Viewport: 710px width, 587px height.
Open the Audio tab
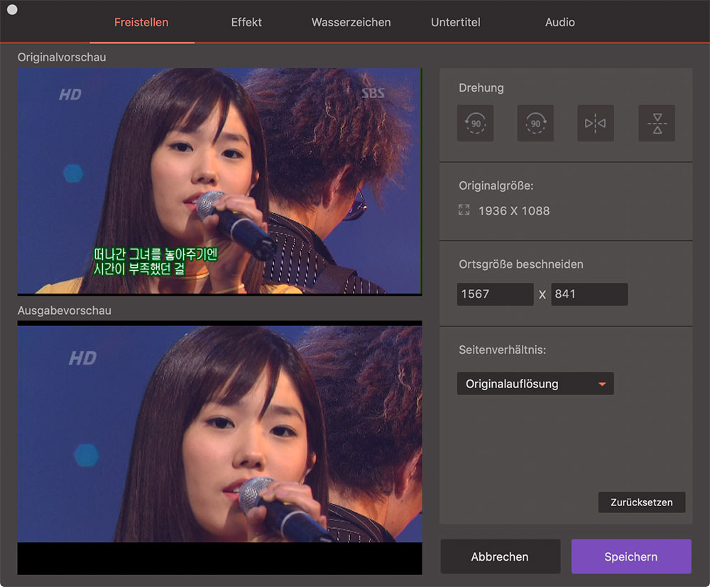560,22
